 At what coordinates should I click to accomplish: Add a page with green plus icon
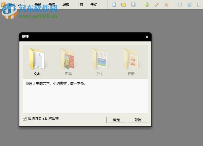click(x=147, y=5)
